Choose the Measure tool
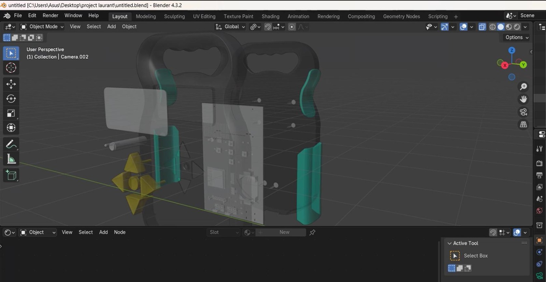This screenshot has height=282, width=546. coord(11,159)
